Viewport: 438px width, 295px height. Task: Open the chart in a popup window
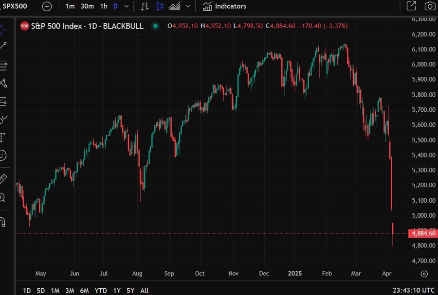[x=411, y=6]
